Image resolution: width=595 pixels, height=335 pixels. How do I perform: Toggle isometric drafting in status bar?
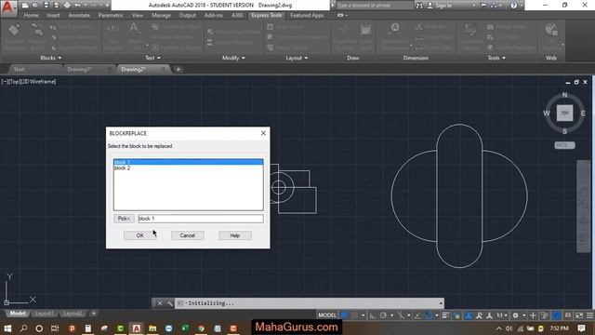click(401, 315)
